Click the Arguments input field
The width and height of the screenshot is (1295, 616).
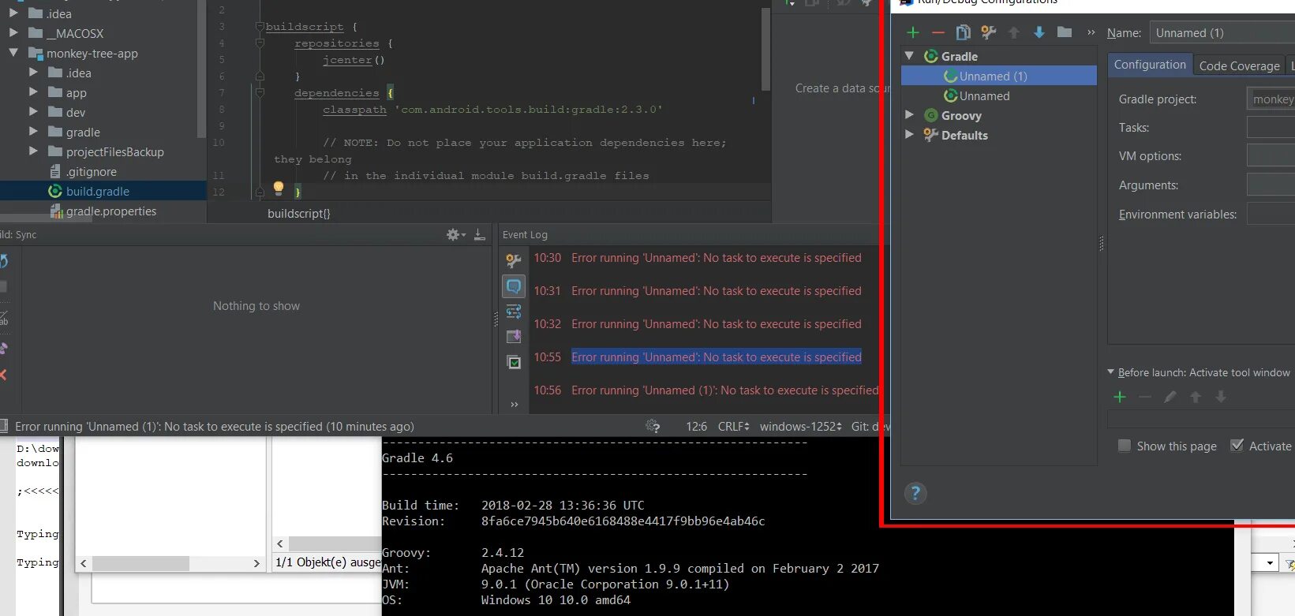(1271, 185)
